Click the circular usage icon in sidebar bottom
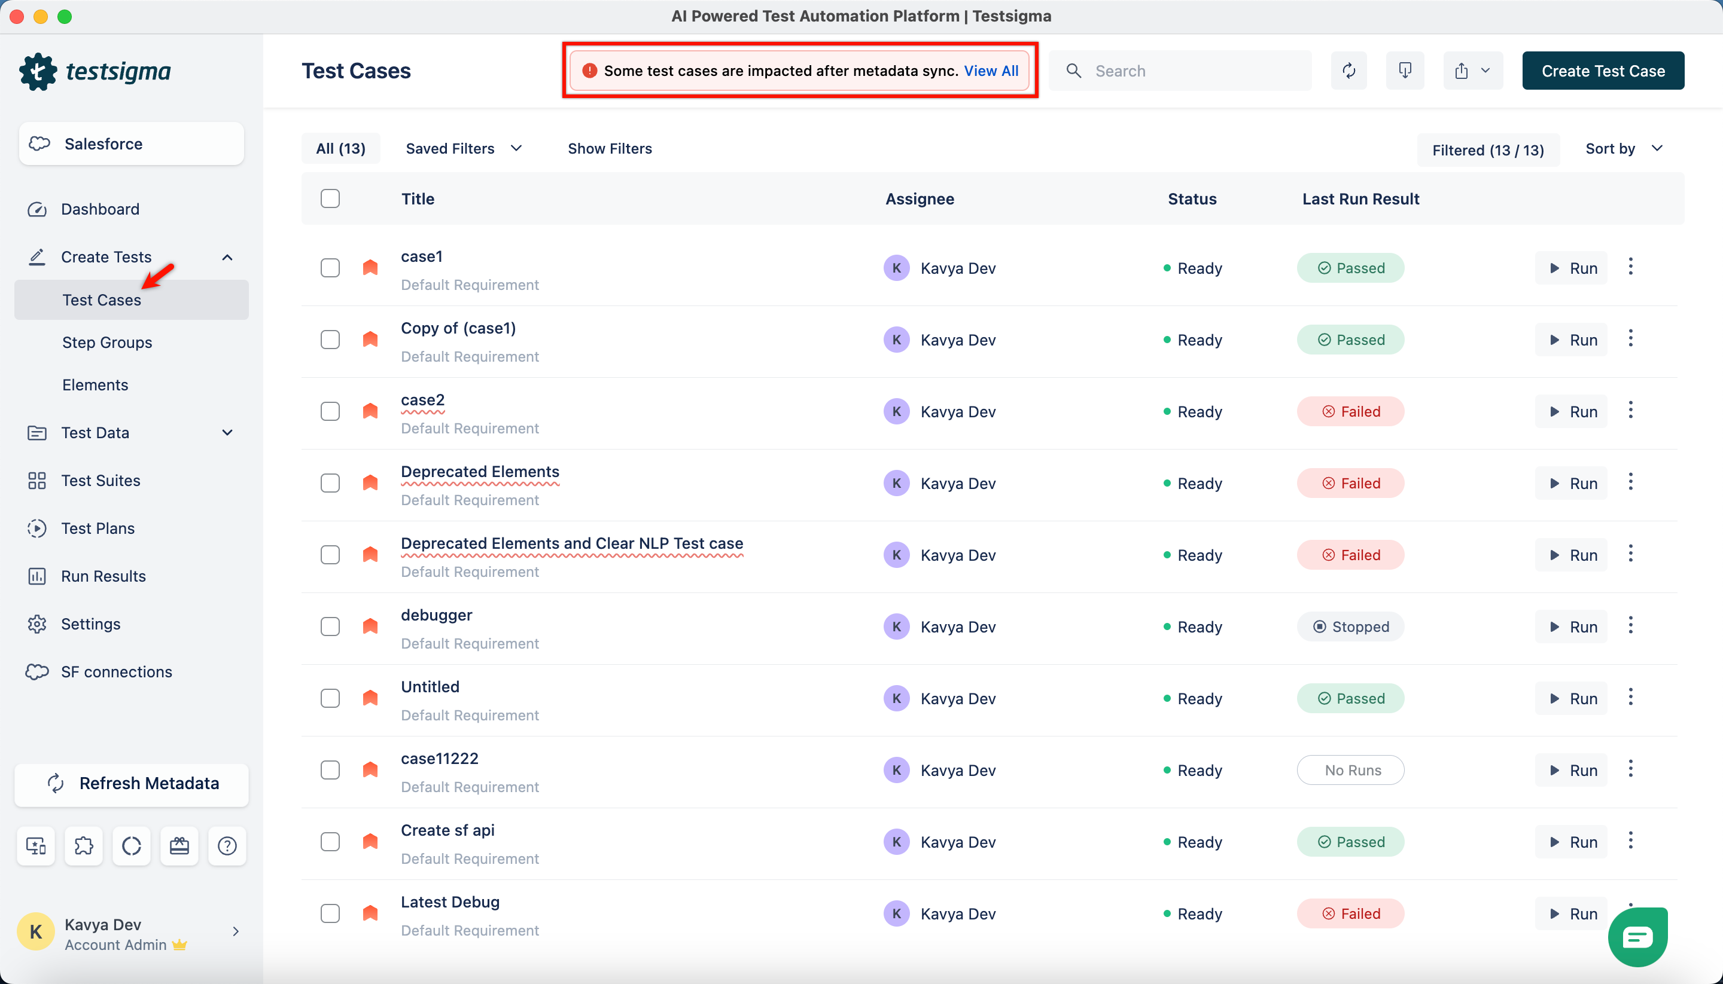The image size is (1723, 984). tap(132, 845)
